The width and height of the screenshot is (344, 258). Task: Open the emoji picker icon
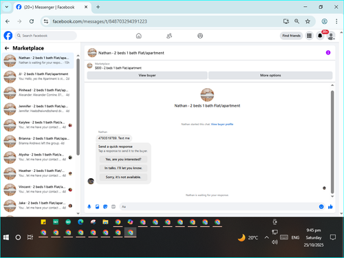[321, 206]
